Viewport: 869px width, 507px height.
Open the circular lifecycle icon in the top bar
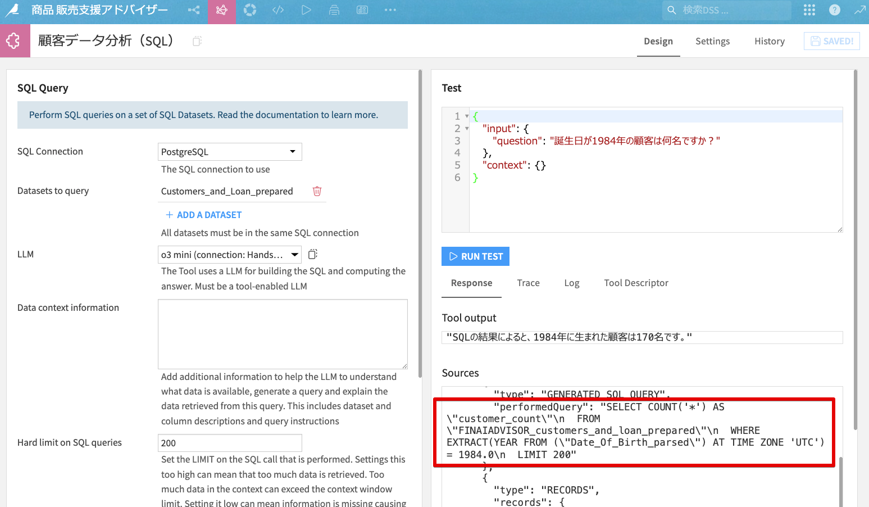(250, 10)
